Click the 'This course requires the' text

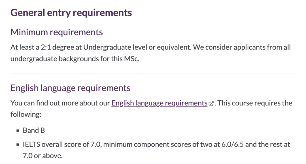click(255, 103)
